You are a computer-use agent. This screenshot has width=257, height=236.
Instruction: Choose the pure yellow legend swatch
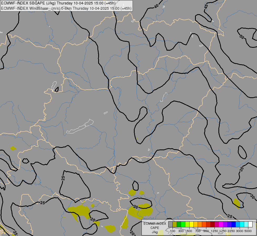point(191,224)
